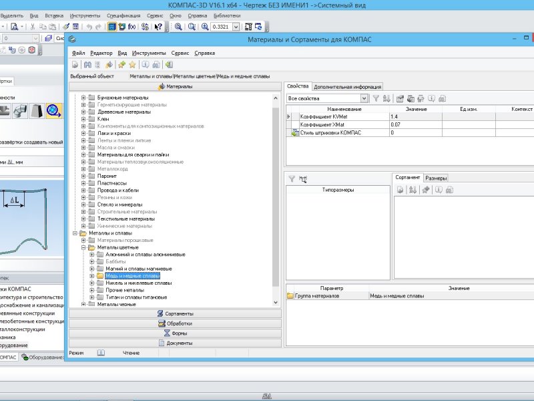Open the f(x) functions icon
The image size is (534, 401).
pos(131,27)
